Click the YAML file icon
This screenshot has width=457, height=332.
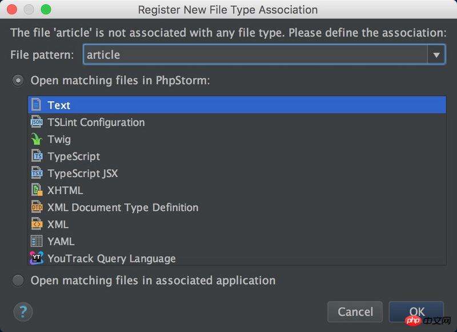pyautogui.click(x=37, y=241)
